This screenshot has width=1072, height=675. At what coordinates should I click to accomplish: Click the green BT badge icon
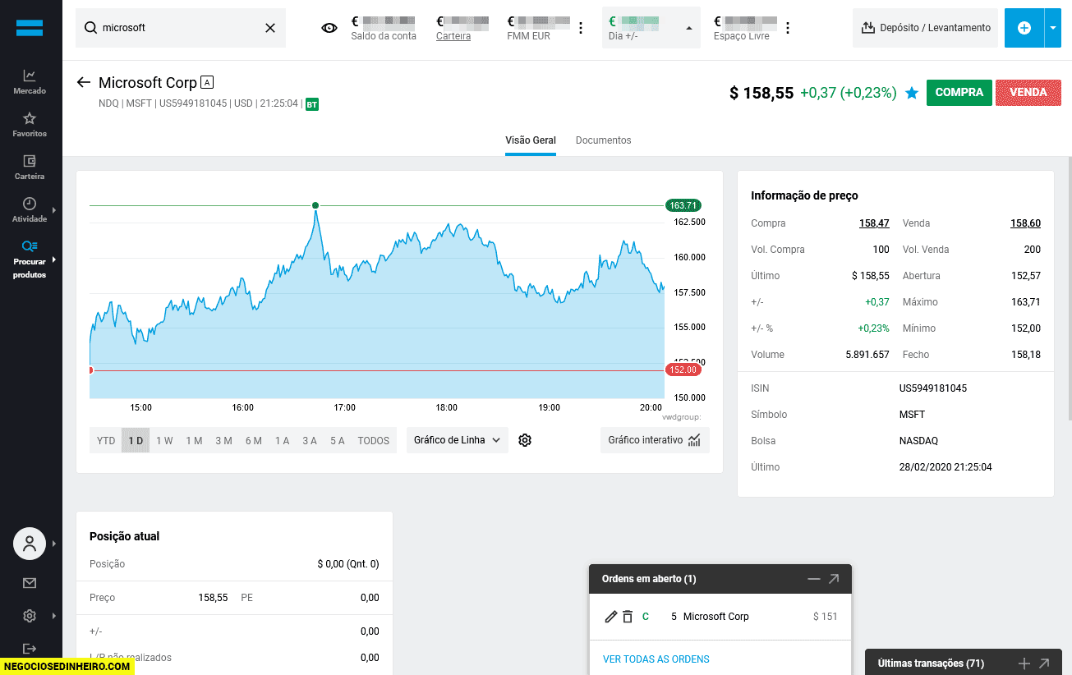tap(312, 104)
